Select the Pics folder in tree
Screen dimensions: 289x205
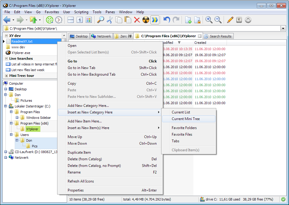35,146
